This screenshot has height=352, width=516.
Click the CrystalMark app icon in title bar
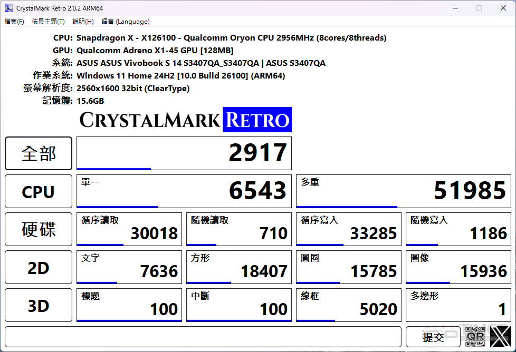point(9,8)
